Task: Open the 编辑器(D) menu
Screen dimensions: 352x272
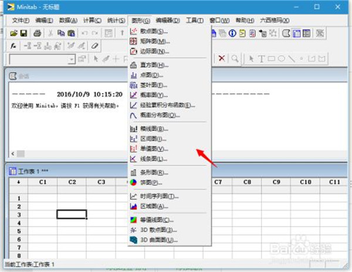Action: tap(168, 21)
